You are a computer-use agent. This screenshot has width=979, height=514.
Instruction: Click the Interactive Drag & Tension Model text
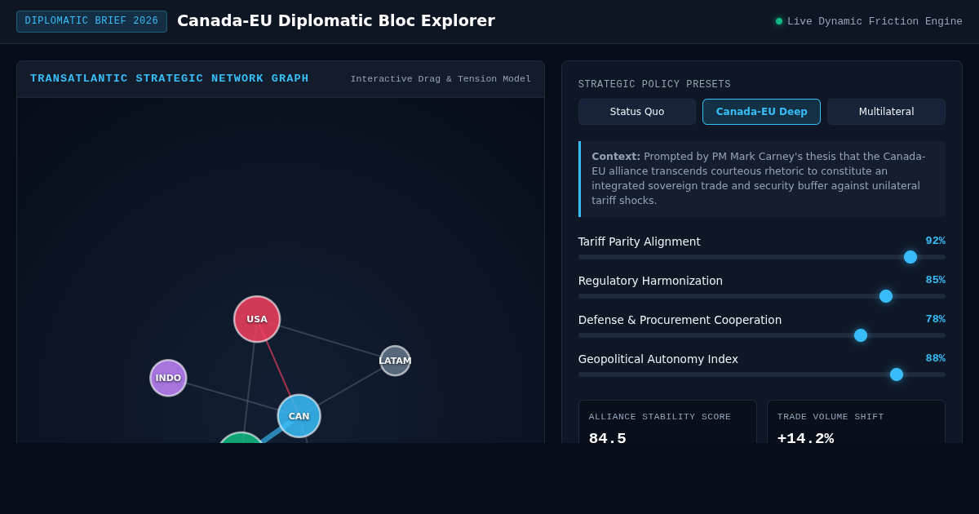[x=441, y=79]
